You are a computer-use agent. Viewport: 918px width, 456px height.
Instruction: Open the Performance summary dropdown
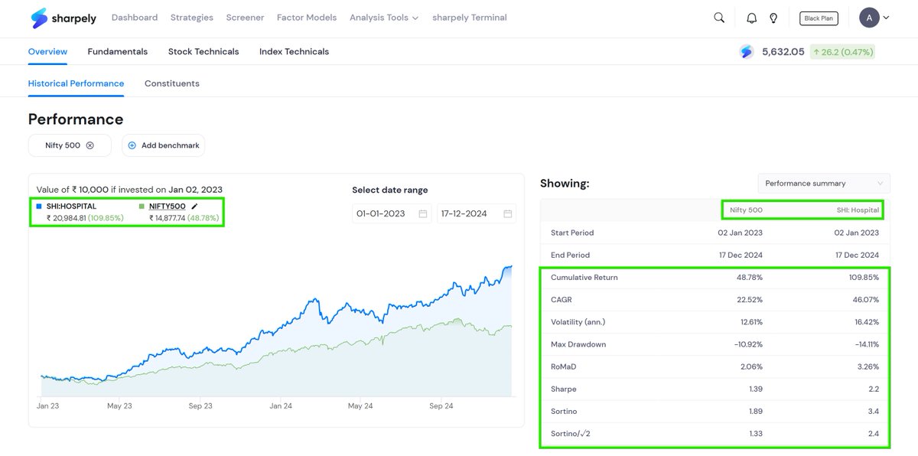[824, 184]
